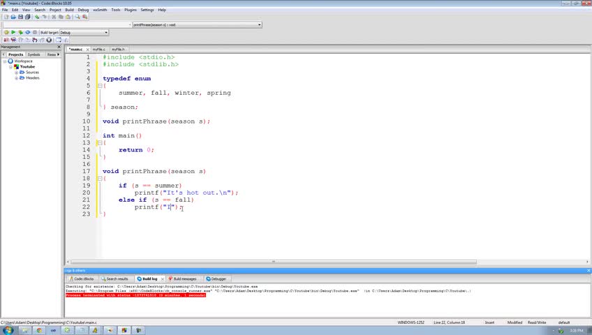Click WINDOWS-1252 encoding in status bar

coord(410,322)
